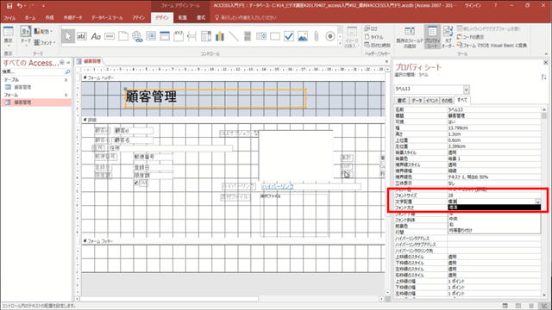Image resolution: width=552 pixels, height=310 pixels.
Task: Select the check box control tool
Action: (289, 36)
